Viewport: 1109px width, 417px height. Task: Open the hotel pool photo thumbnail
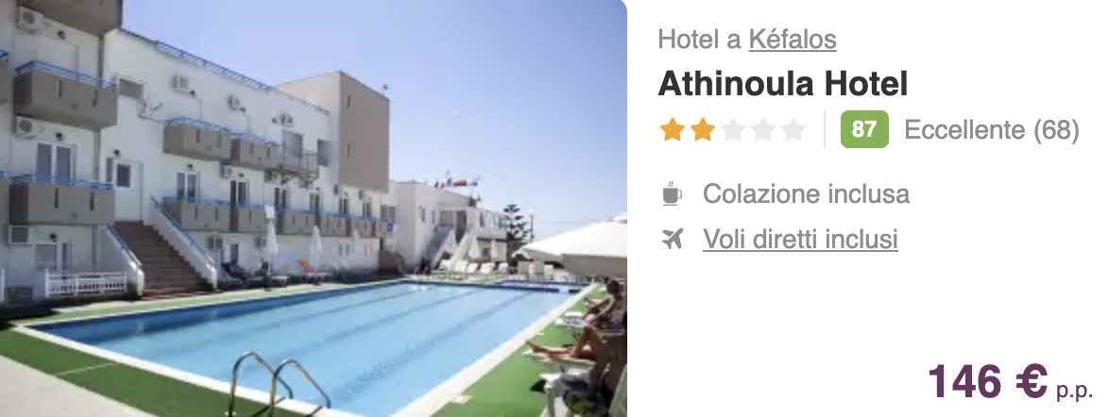click(314, 208)
